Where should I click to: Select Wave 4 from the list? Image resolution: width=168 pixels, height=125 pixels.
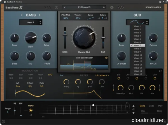tap(138, 36)
